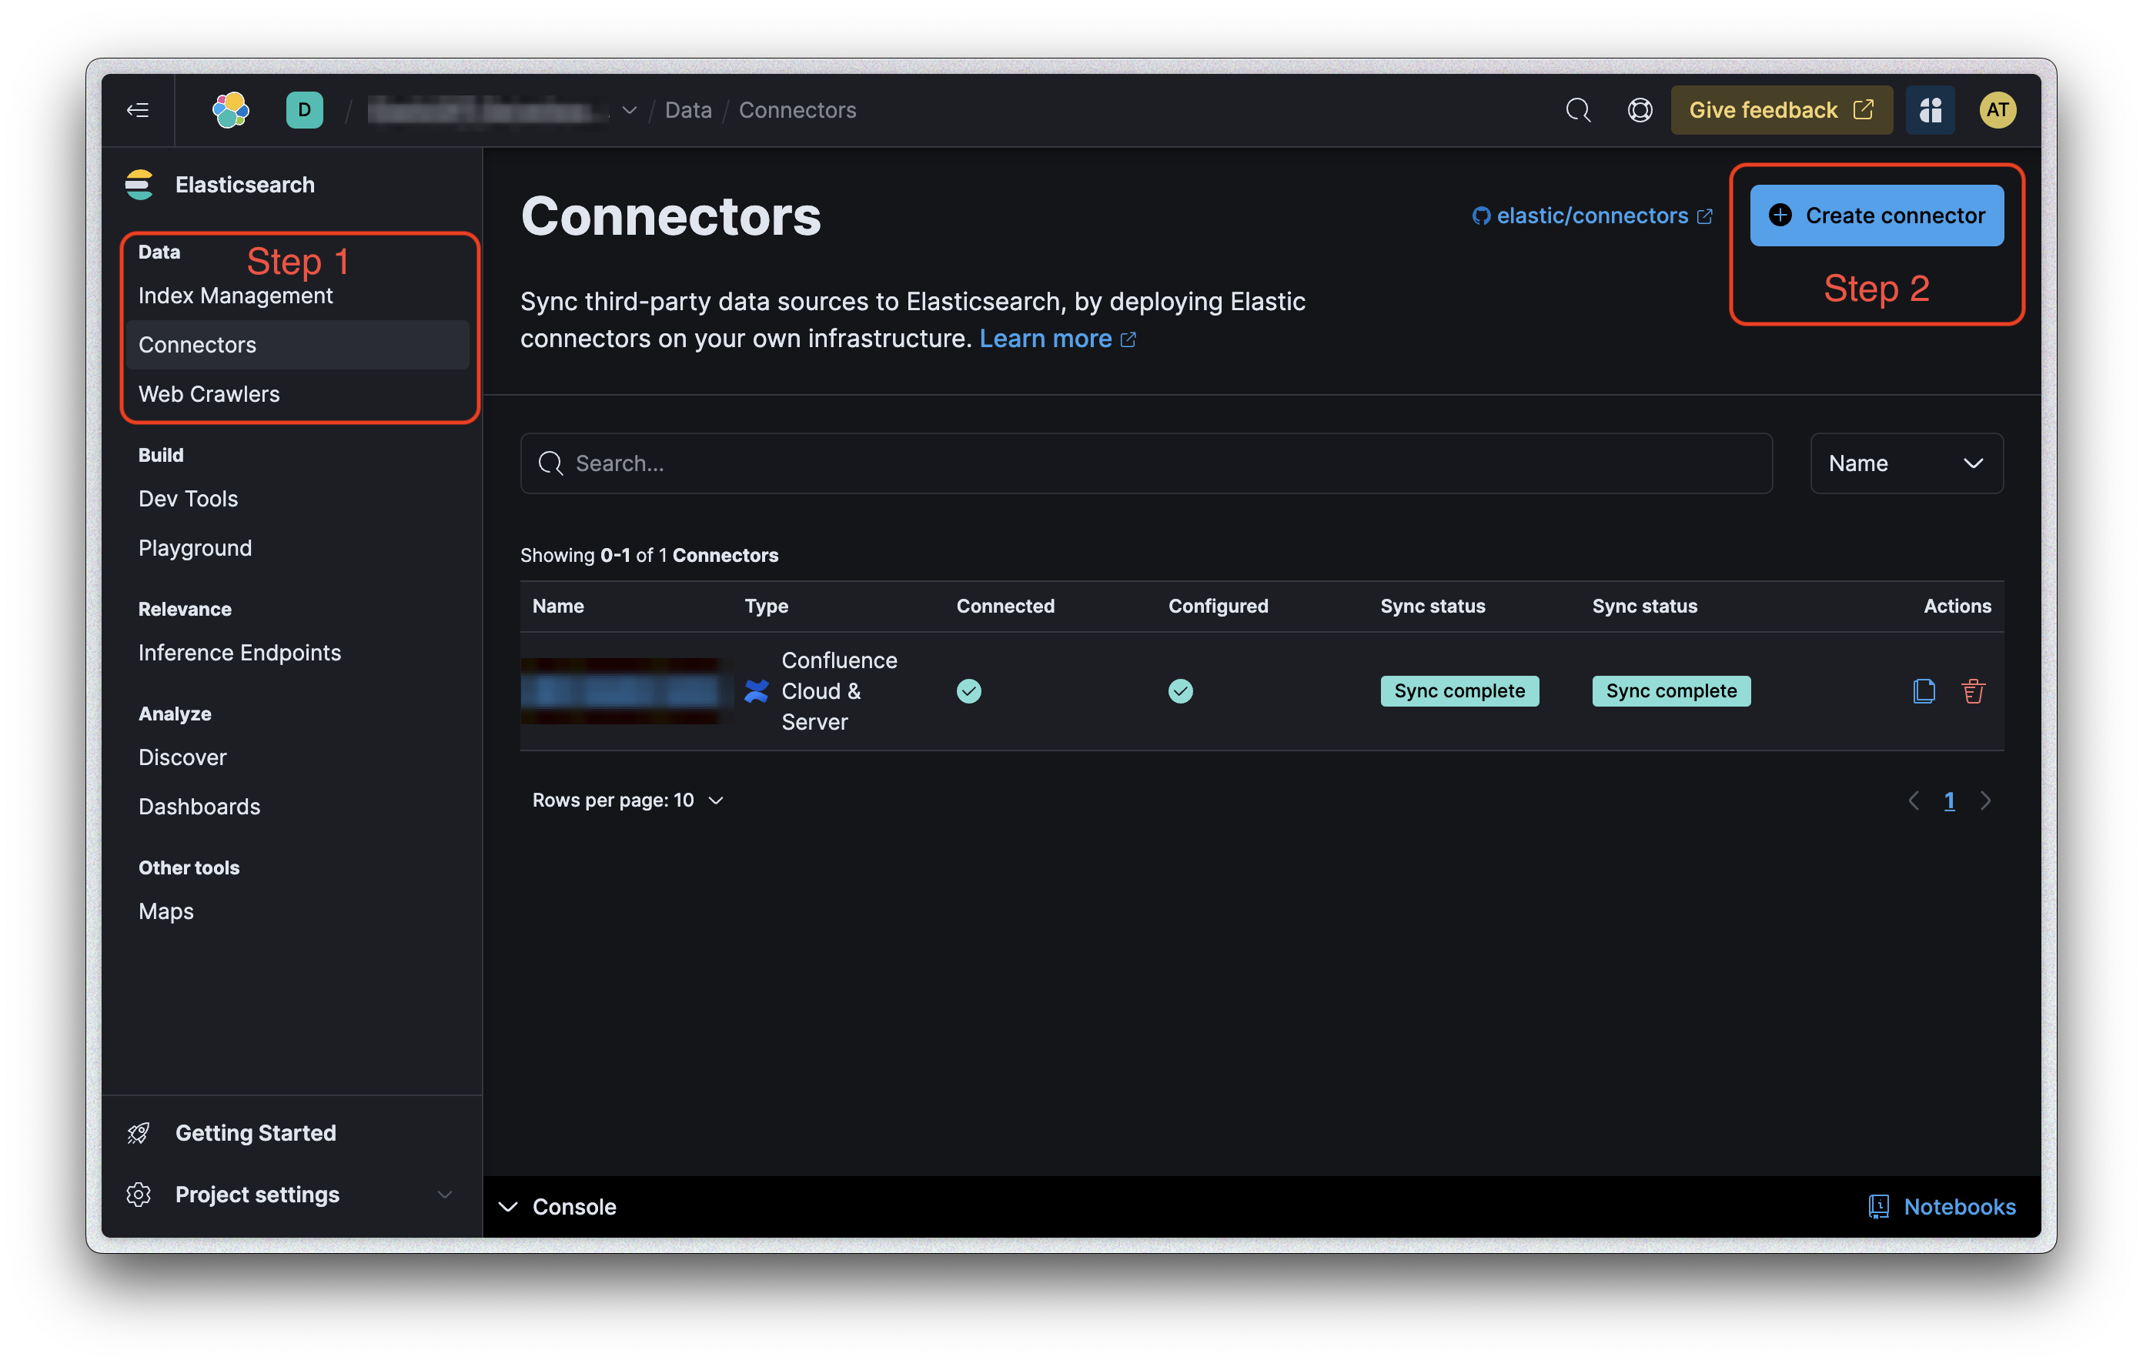Expand the Project settings chevron

pyautogui.click(x=444, y=1195)
